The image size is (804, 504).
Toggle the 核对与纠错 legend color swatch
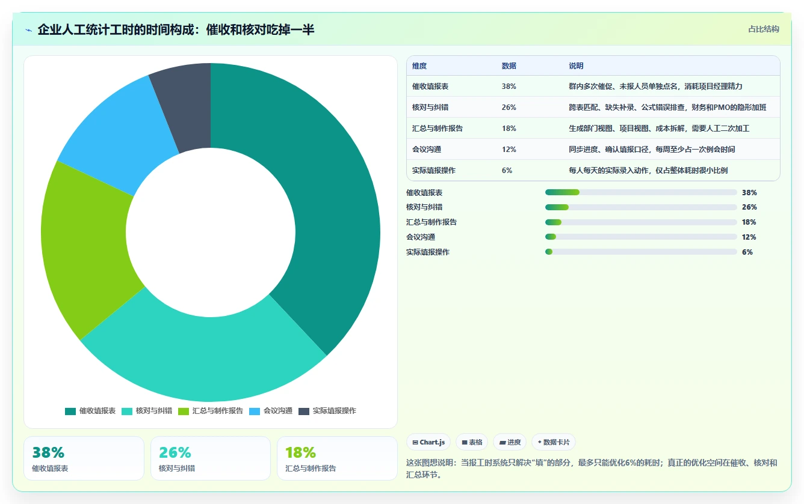(127, 411)
